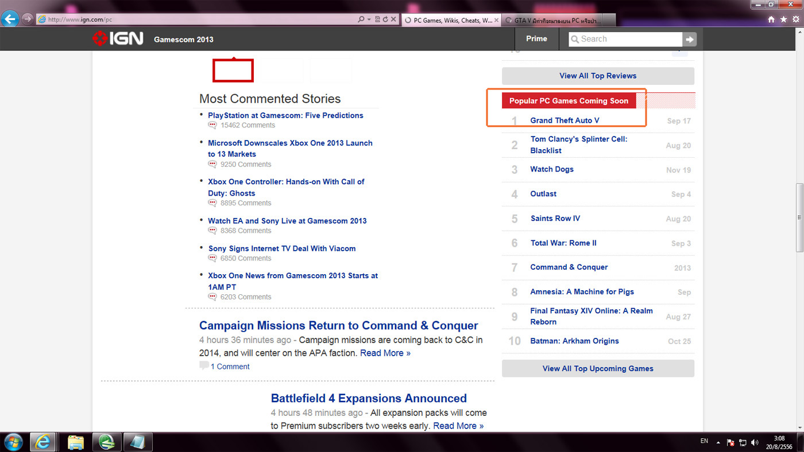The image size is (804, 452).
Task: Click the View All Top Upcoming Games button
Action: (598, 368)
